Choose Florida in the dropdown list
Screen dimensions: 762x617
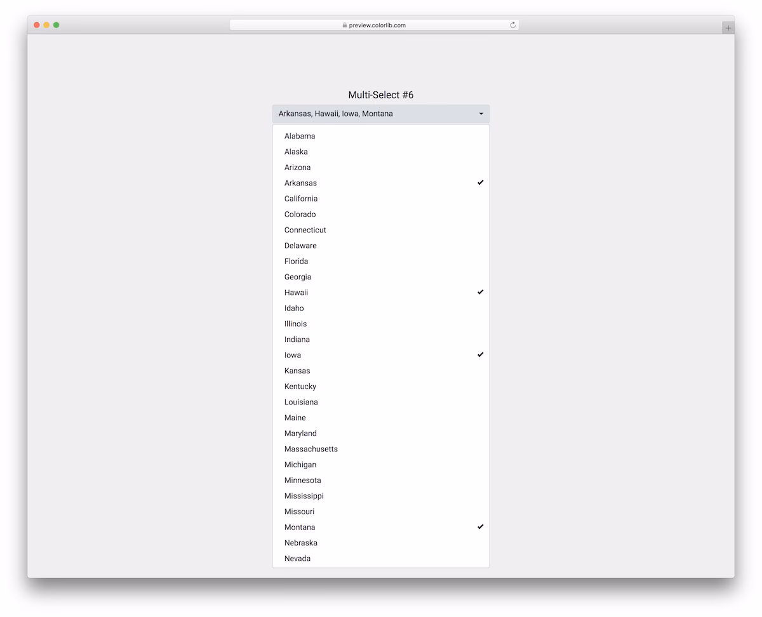pyautogui.click(x=381, y=262)
